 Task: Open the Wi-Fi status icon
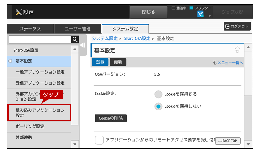[x=200, y=14]
